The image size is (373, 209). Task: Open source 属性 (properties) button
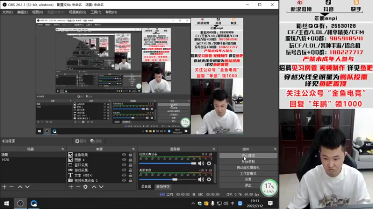[x=81, y=141]
